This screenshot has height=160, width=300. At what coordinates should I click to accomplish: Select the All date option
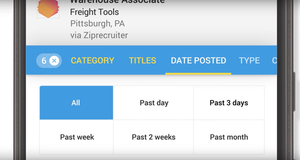tap(76, 103)
